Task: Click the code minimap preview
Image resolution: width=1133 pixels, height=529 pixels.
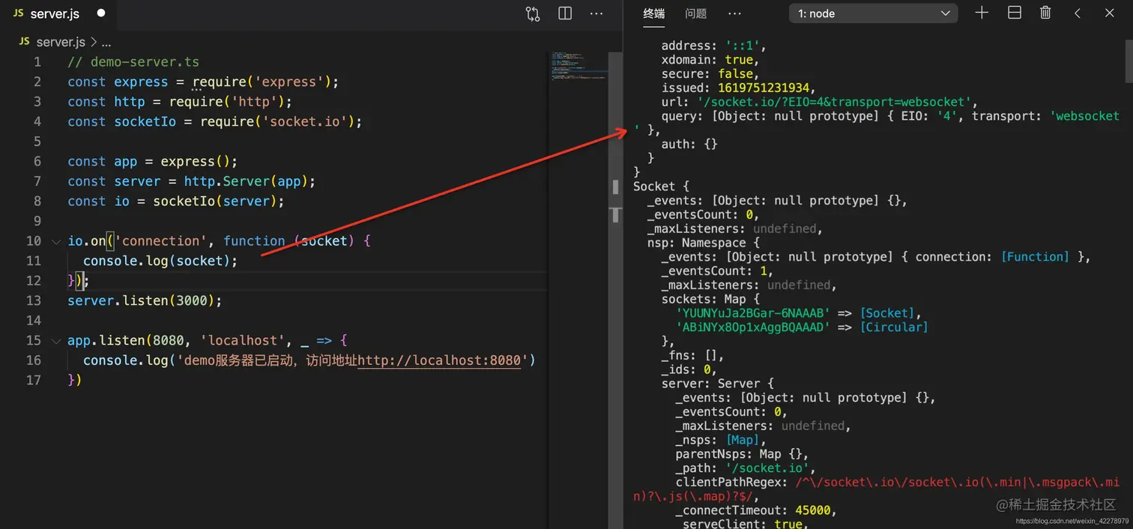Action: tap(578, 66)
